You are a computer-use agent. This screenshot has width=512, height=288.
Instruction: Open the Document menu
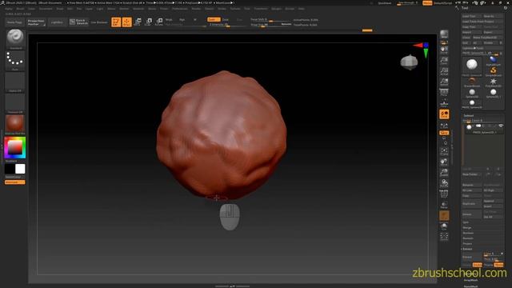pyautogui.click(x=46, y=9)
